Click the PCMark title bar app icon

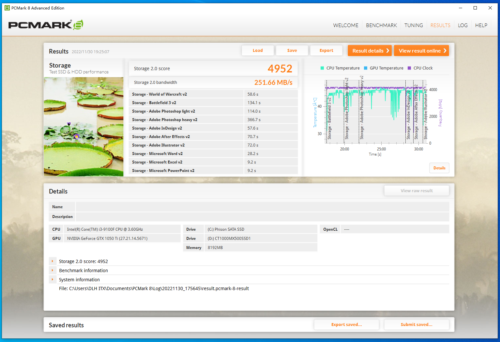point(7,8)
